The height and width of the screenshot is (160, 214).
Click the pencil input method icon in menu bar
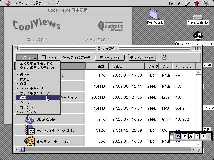[187, 3]
